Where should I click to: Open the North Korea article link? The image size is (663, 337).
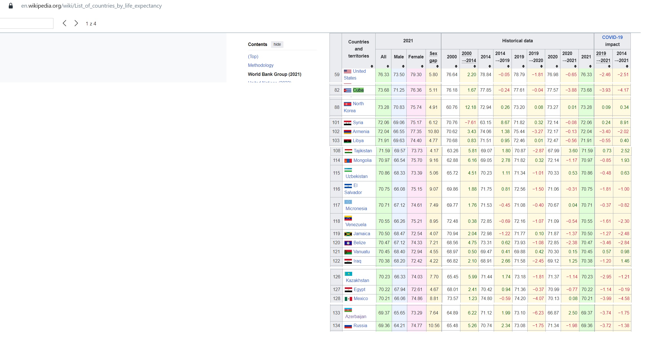coord(354,107)
